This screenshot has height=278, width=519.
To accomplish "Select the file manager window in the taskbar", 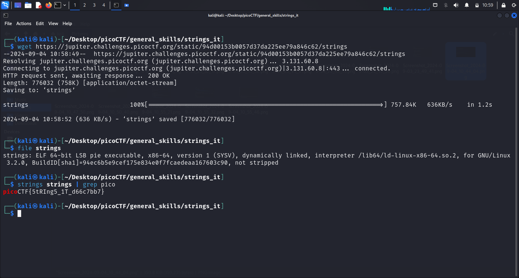I will click(127, 5).
